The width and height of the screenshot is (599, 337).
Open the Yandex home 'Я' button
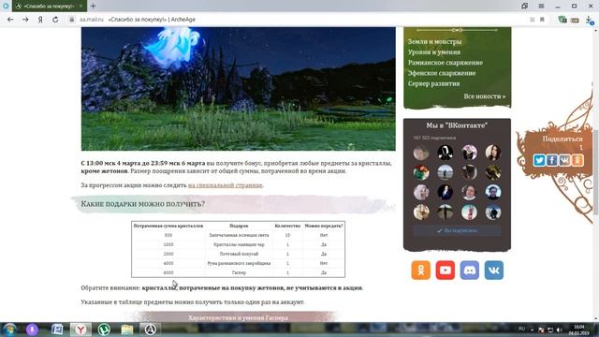(x=40, y=20)
